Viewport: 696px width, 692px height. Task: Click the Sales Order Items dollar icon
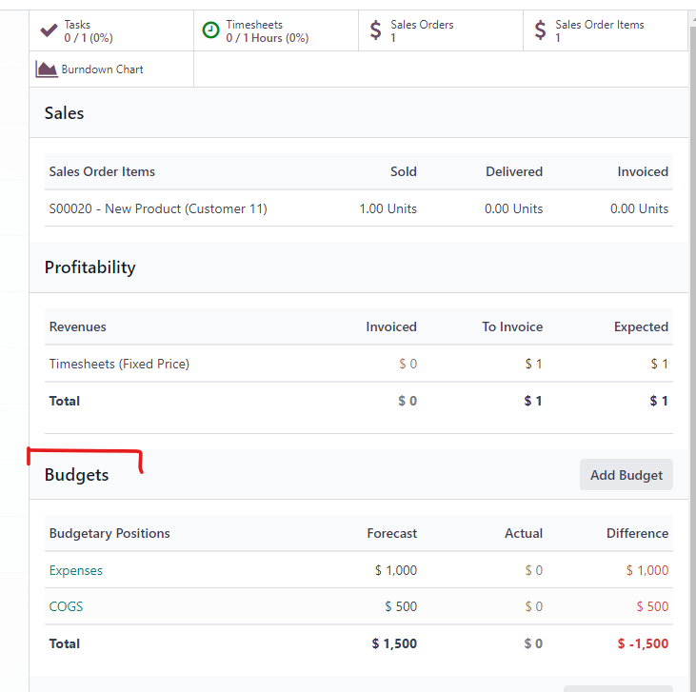tap(540, 30)
